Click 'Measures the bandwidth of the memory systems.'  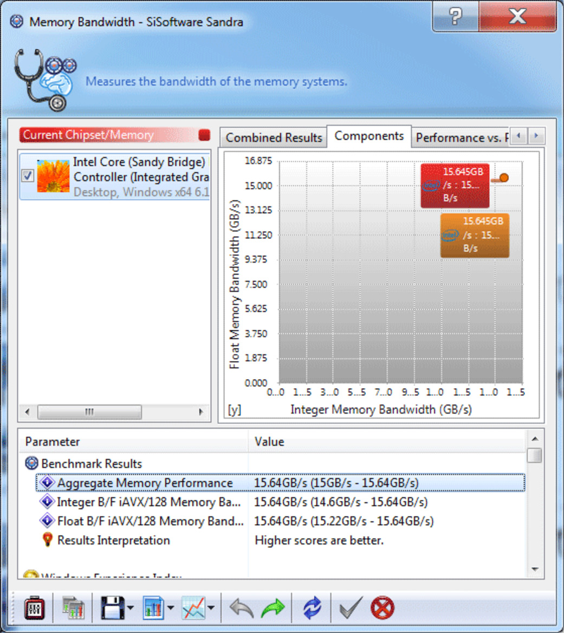click(216, 82)
